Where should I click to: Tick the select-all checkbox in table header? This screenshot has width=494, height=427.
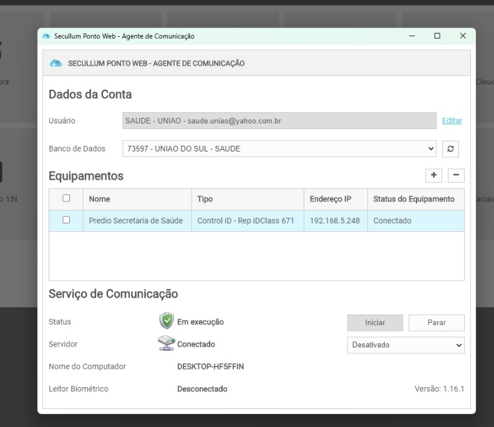point(66,199)
